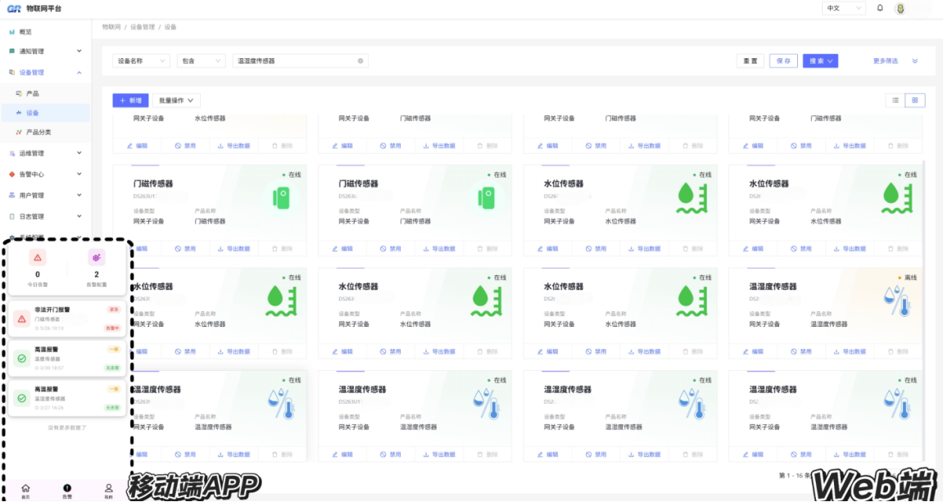The height and width of the screenshot is (502, 943).
Task: Open the 搜索 button dropdown arrow
Action: coord(830,61)
